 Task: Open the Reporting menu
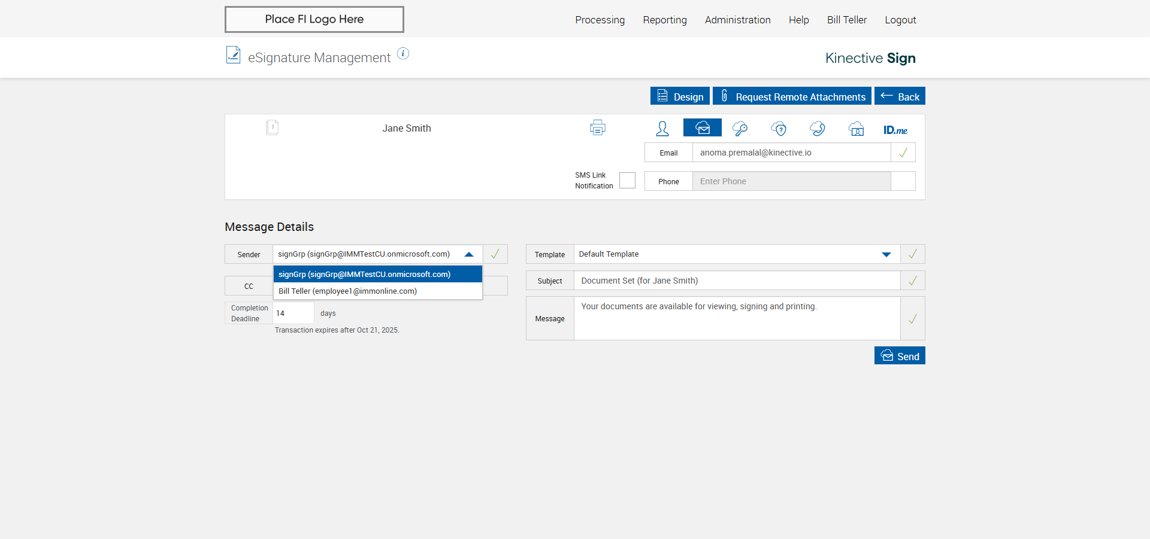click(664, 20)
